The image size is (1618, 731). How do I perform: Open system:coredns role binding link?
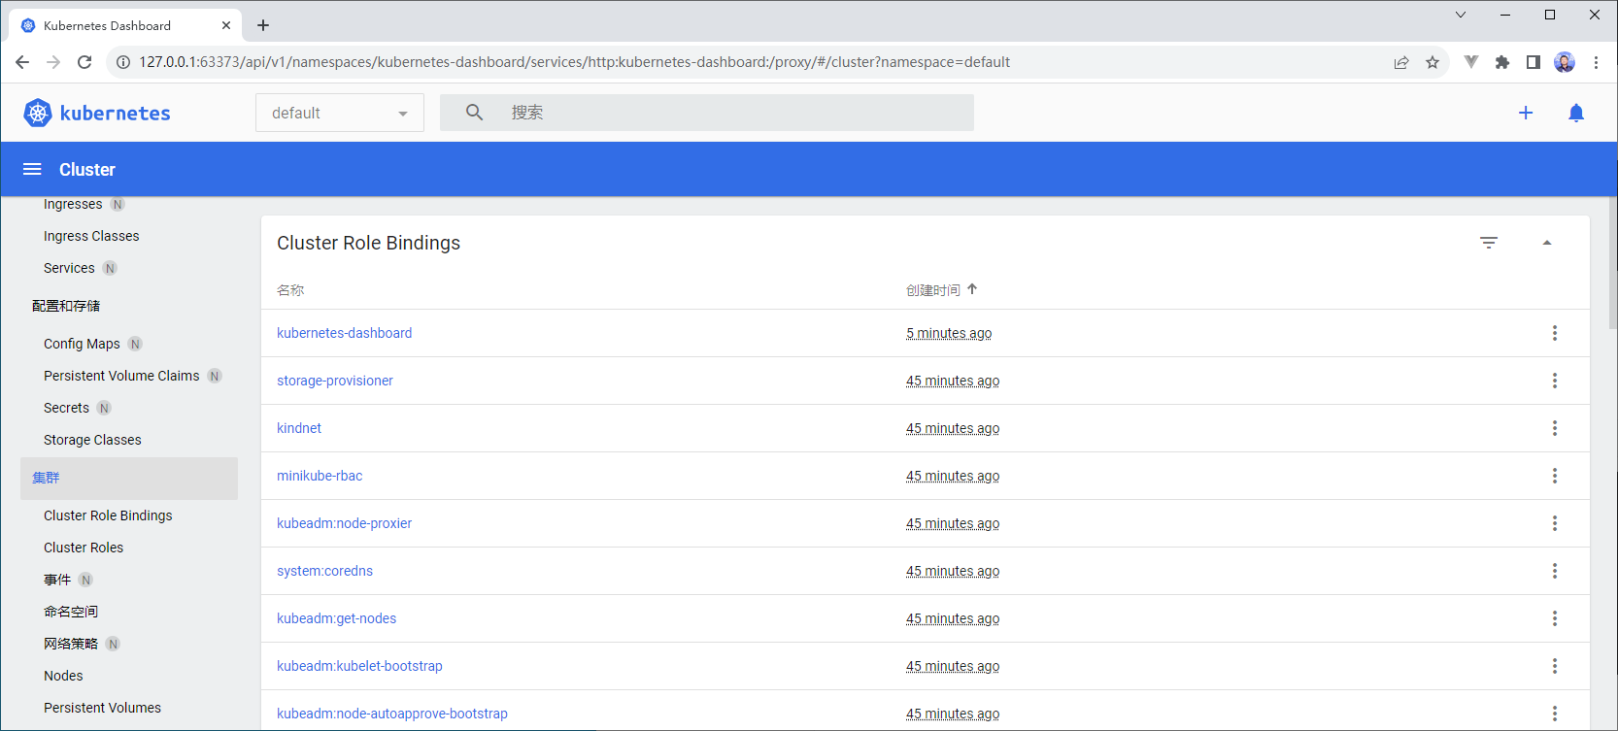(324, 571)
